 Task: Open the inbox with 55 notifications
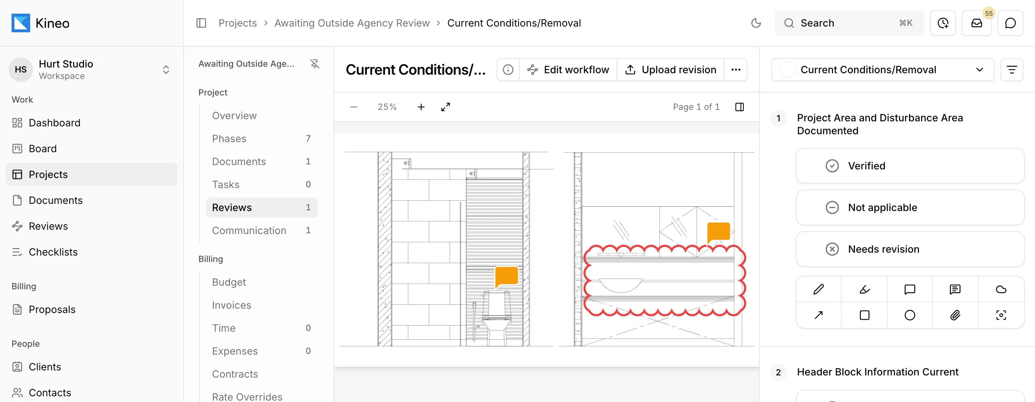[x=976, y=23]
